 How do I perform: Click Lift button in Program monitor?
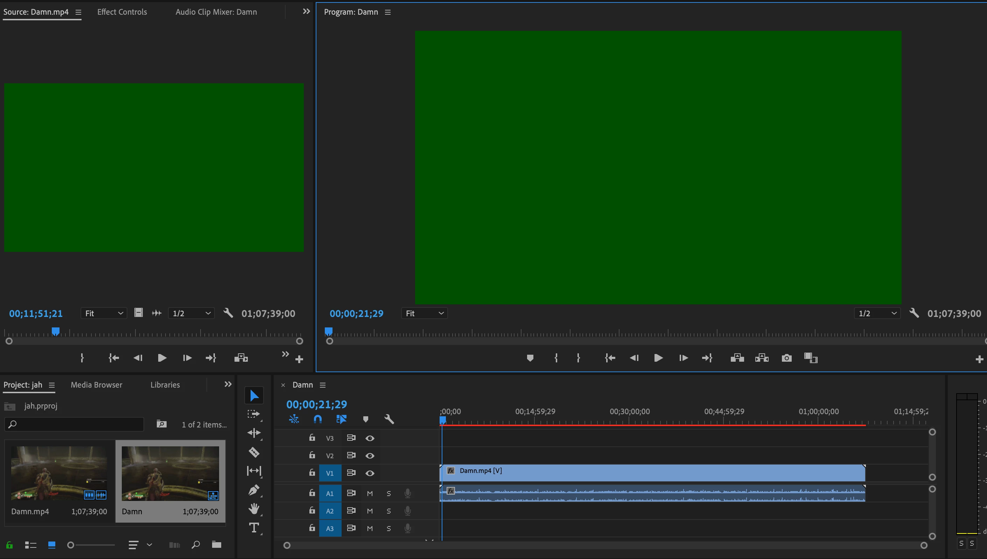[x=737, y=358]
